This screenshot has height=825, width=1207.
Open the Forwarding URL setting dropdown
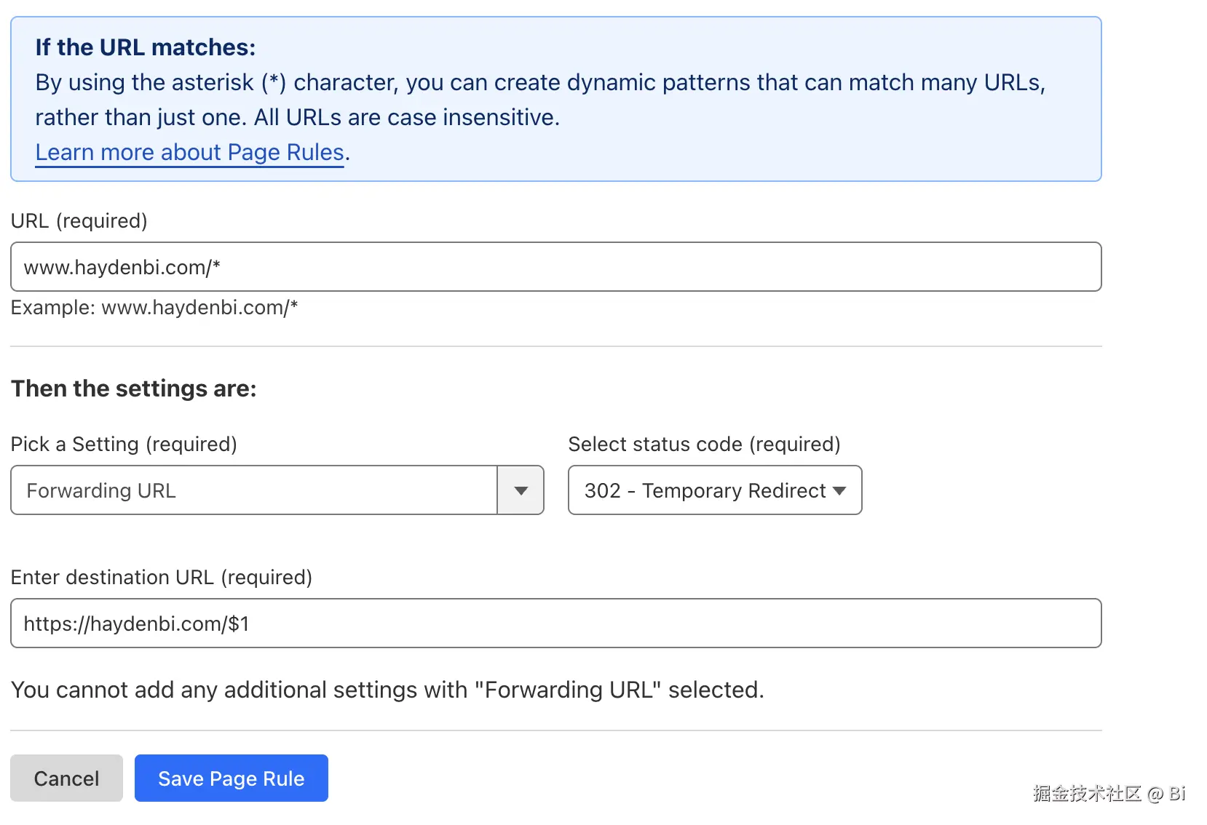pyautogui.click(x=254, y=490)
